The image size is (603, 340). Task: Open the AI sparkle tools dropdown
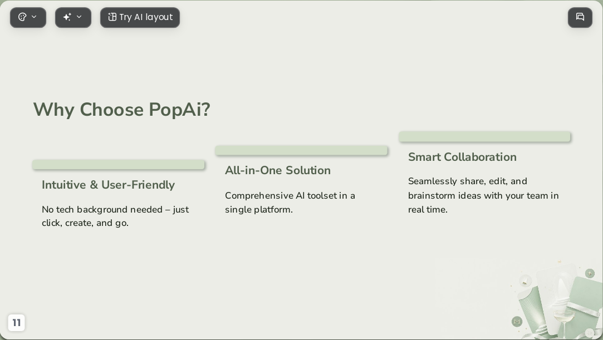[x=73, y=17]
